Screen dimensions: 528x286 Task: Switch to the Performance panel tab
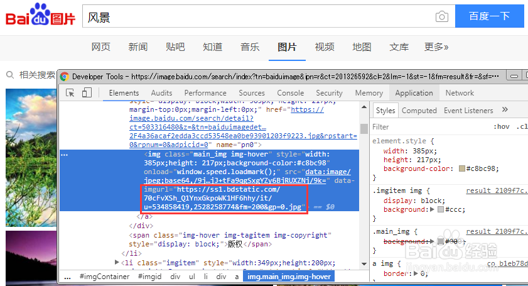[205, 93]
